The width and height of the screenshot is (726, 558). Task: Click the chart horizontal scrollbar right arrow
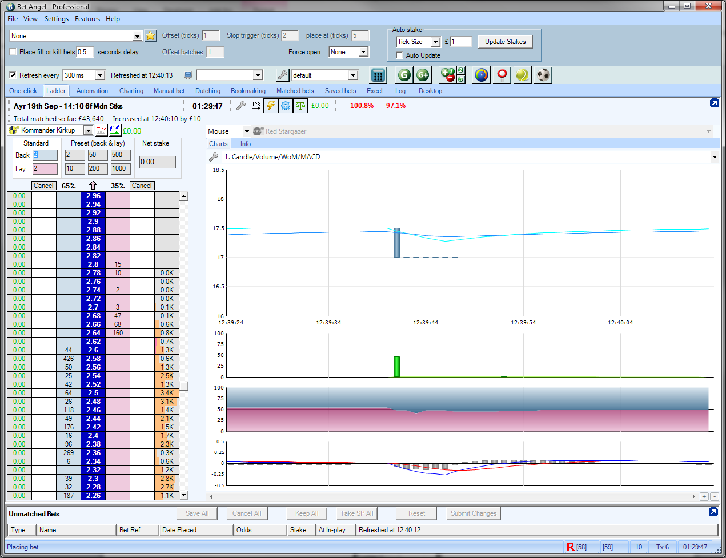694,497
